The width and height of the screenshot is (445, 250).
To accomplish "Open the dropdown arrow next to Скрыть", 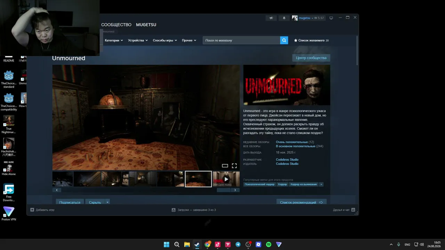I will pyautogui.click(x=107, y=202).
